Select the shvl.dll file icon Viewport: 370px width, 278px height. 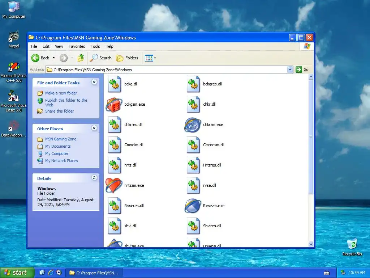[115, 226]
